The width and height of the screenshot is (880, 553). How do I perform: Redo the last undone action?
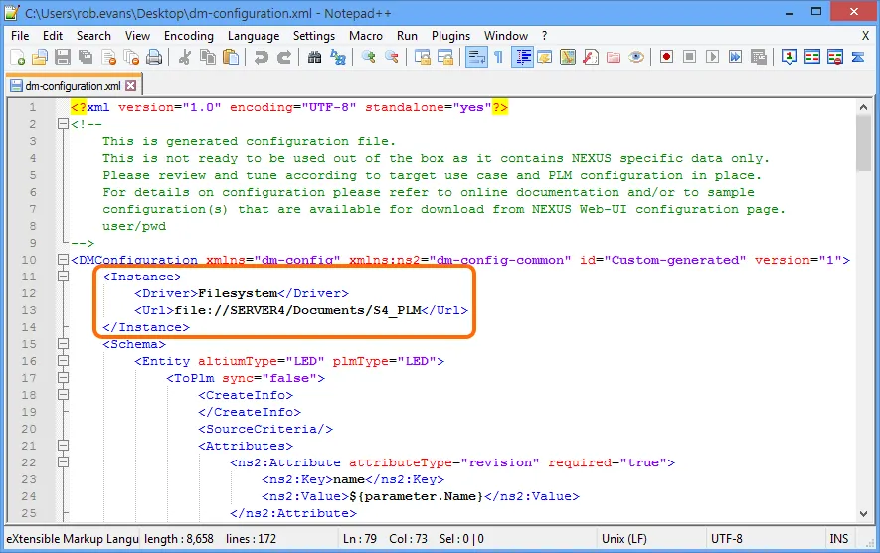(x=284, y=57)
